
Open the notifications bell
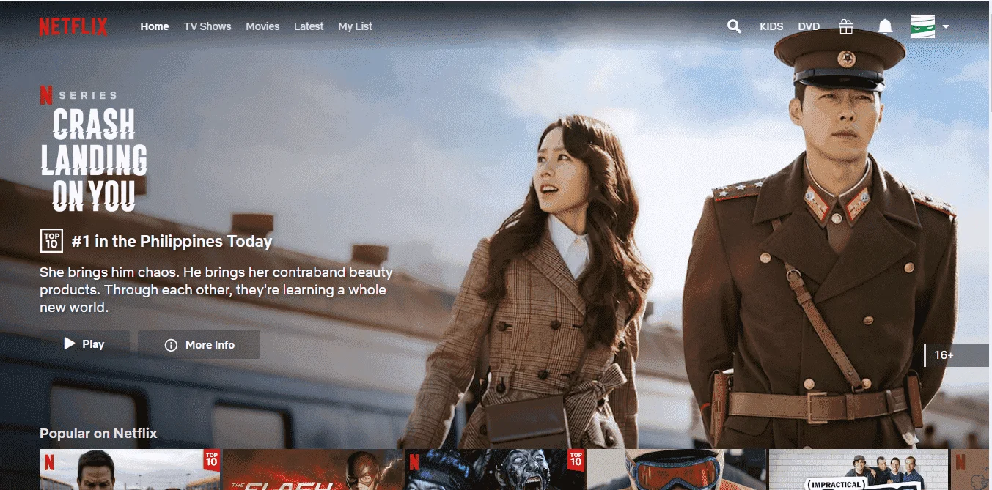click(886, 26)
